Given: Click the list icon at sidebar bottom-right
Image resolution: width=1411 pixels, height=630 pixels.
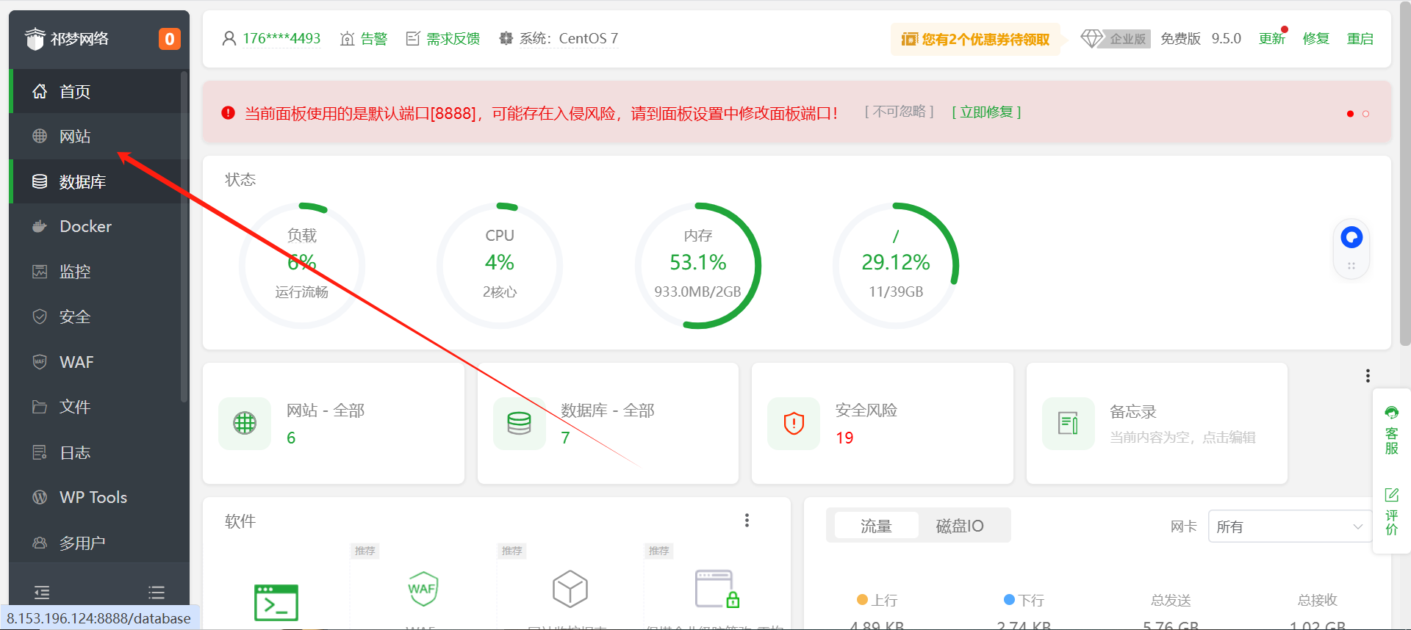Looking at the screenshot, I should point(156,592).
